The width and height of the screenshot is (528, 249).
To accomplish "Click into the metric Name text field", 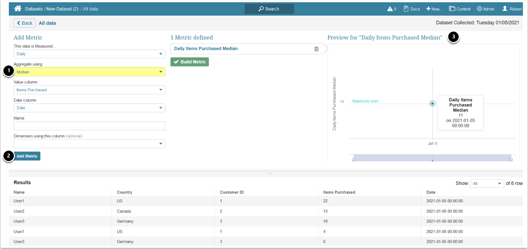I will [89, 126].
